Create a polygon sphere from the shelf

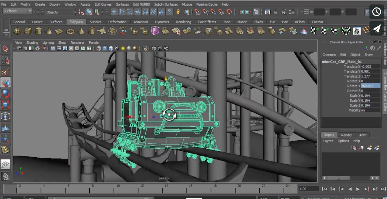(x=18, y=31)
